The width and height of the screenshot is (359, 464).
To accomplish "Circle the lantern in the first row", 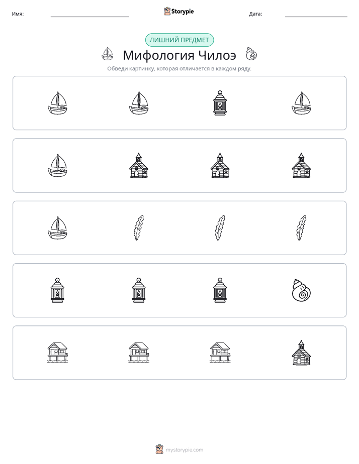I will point(220,103).
